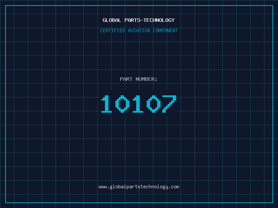The height and width of the screenshot is (208, 278).
Task: Select the leading digit 1 of the part number
Action: click(107, 104)
